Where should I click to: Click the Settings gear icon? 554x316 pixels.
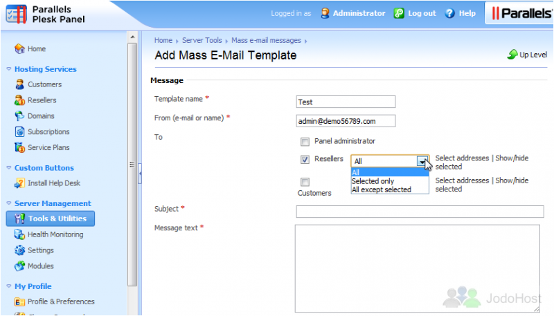point(19,250)
